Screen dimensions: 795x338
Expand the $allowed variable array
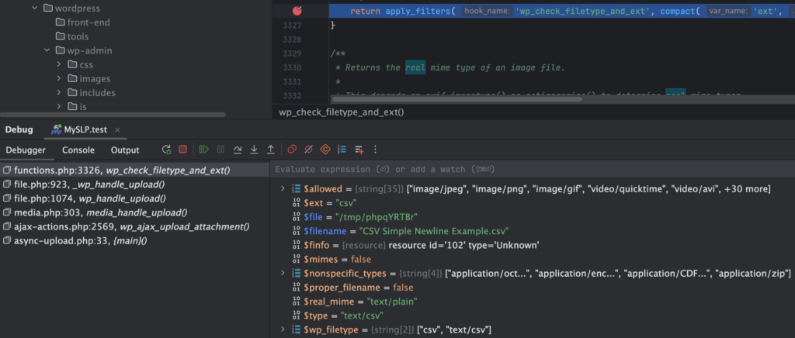pos(283,188)
